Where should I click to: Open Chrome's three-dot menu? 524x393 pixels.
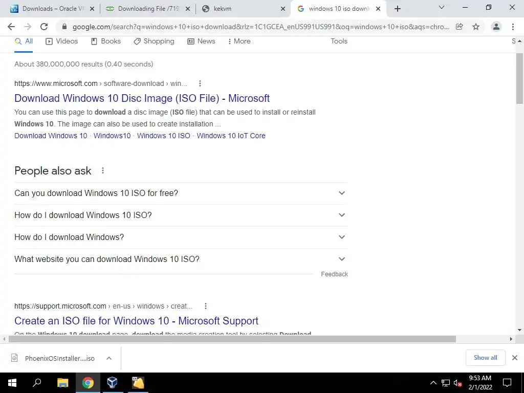pyautogui.click(x=513, y=27)
